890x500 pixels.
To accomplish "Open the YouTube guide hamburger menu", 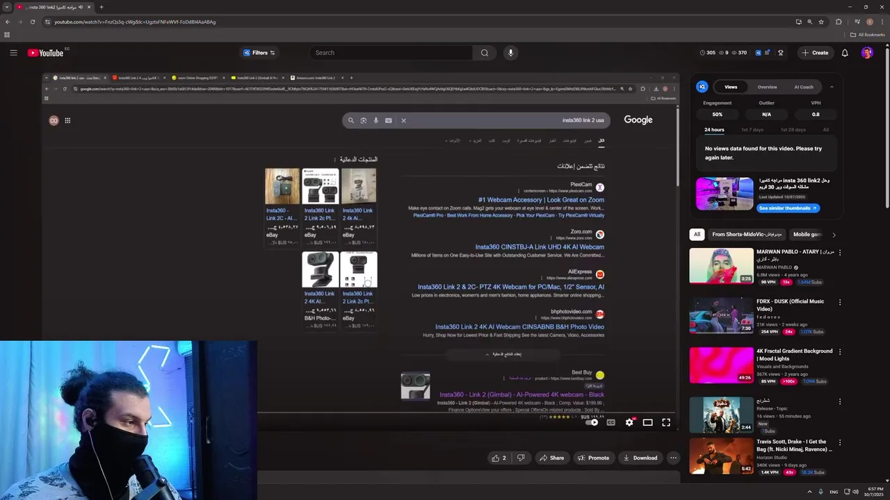I will 13,53.
